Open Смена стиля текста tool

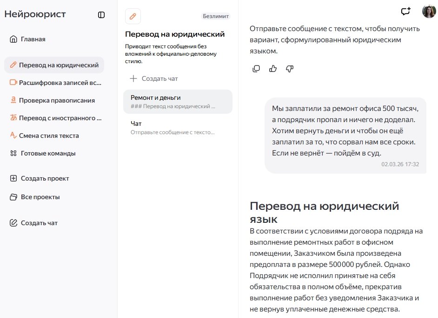[x=44, y=136]
